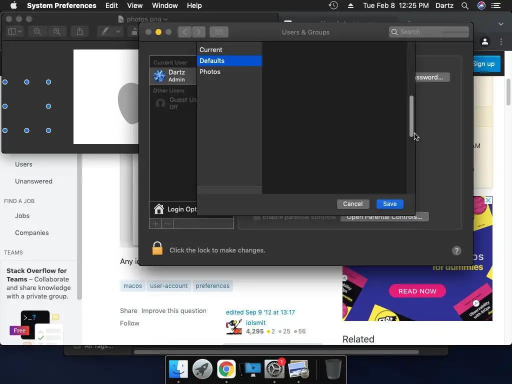Open the View menu
Viewport: 512px width, 384px height.
pos(134,5)
